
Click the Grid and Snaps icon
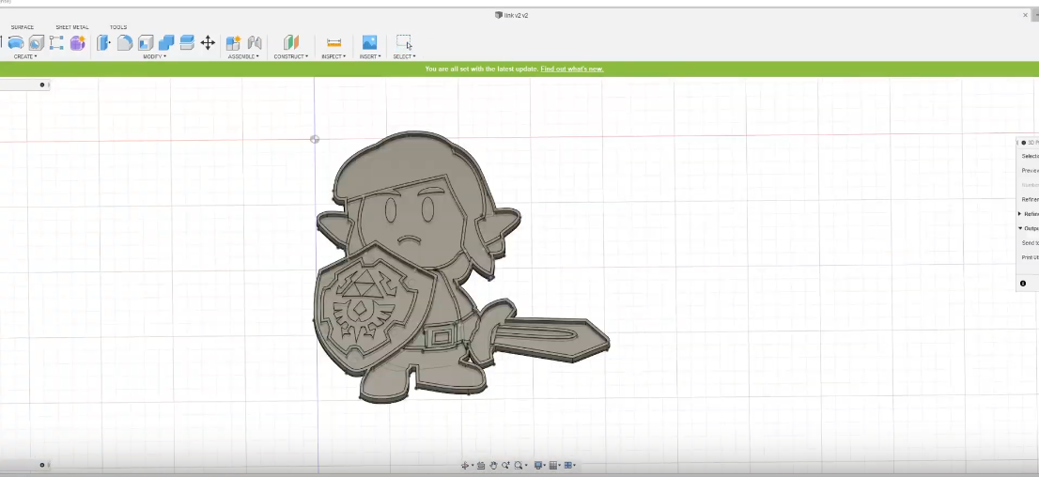(552, 466)
